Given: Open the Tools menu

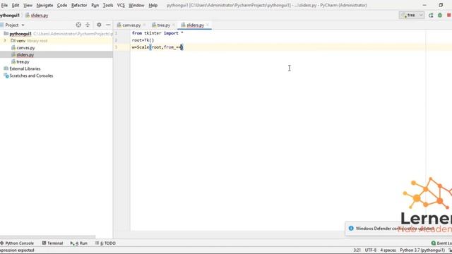Looking at the screenshot, I should tap(108, 5).
